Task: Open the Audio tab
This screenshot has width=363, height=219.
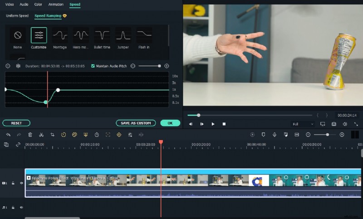Action: tap(24, 5)
